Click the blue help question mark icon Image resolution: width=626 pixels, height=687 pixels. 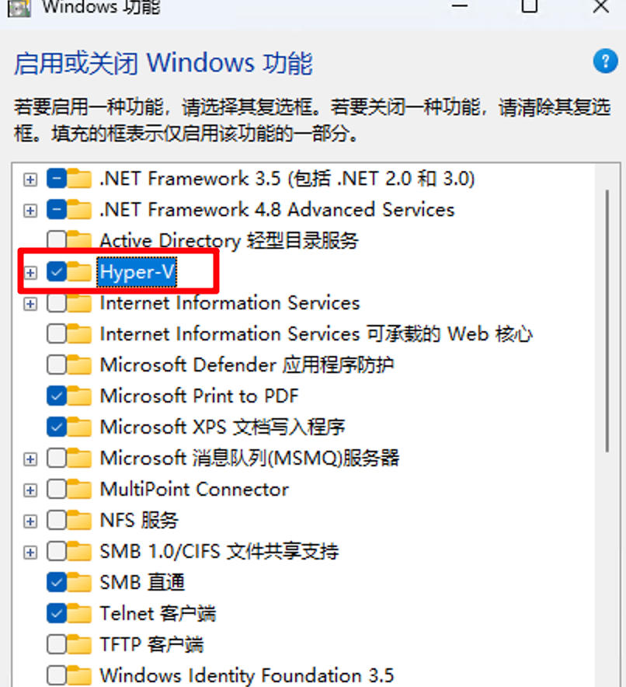coord(605,61)
